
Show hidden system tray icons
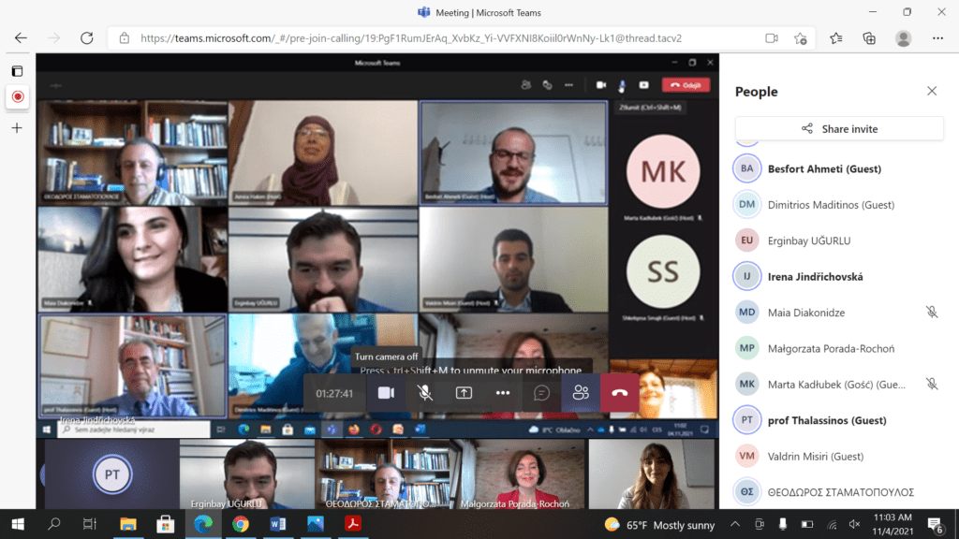tap(735, 524)
